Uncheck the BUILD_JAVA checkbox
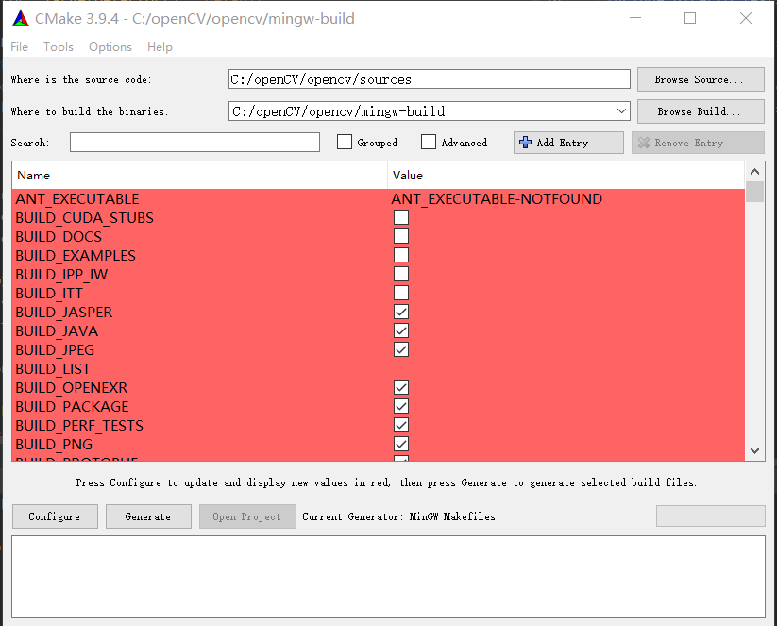 tap(401, 330)
